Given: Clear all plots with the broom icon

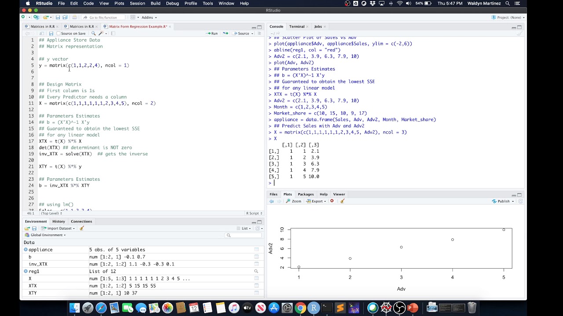Looking at the screenshot, I should click(342, 201).
